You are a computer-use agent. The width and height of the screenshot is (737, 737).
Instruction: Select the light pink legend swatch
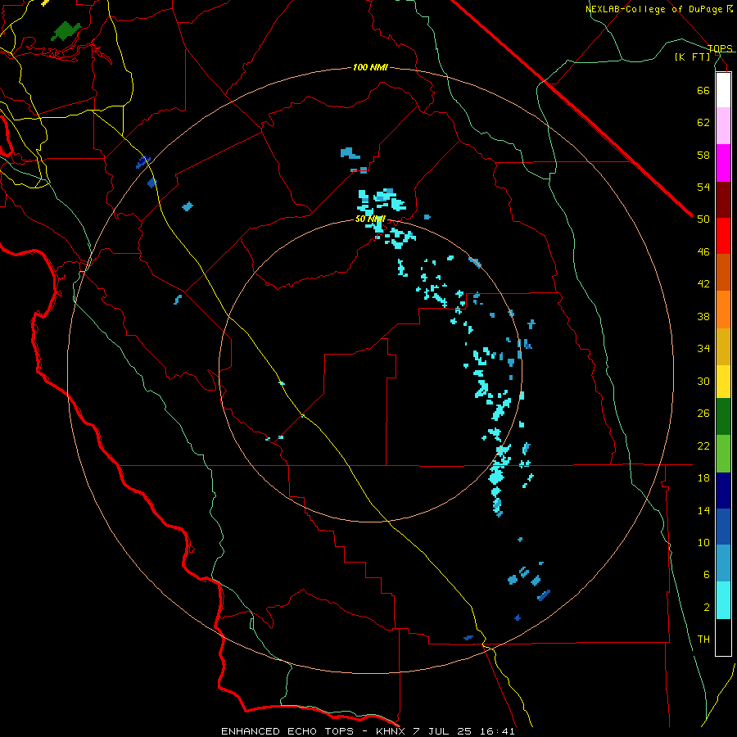(723, 126)
